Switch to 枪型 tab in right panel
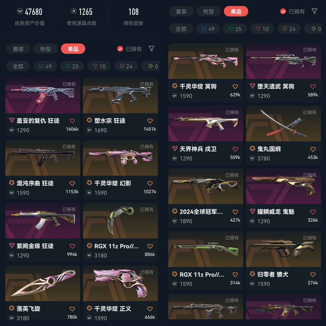The width and height of the screenshot is (326, 326). [x=208, y=11]
